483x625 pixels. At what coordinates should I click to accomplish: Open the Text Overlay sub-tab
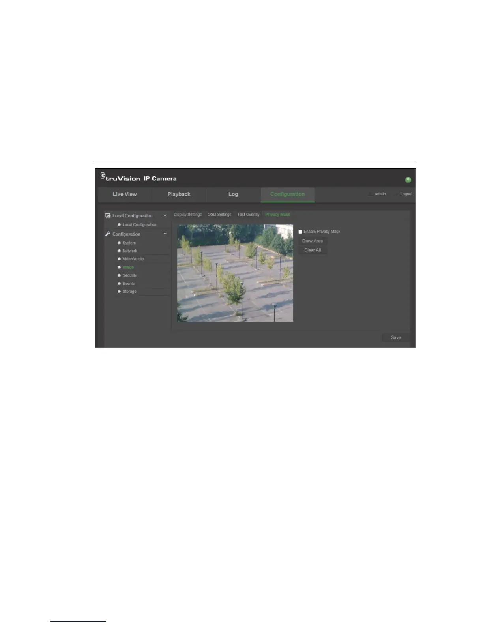[x=248, y=215]
